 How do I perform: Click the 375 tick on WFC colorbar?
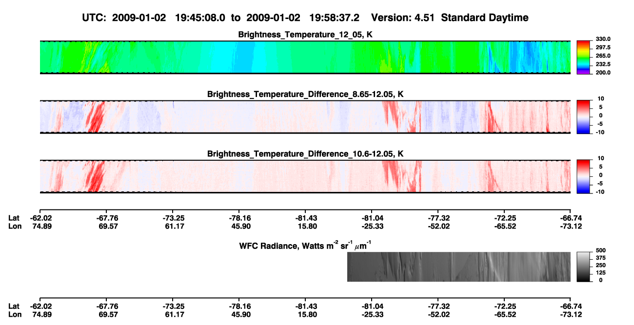click(600, 258)
